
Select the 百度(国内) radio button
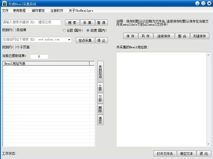coord(88,30)
